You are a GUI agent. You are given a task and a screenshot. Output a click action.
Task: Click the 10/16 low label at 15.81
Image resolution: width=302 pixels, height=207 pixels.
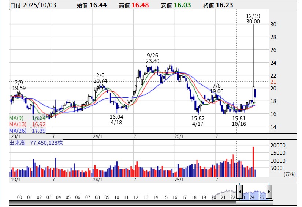239,121
